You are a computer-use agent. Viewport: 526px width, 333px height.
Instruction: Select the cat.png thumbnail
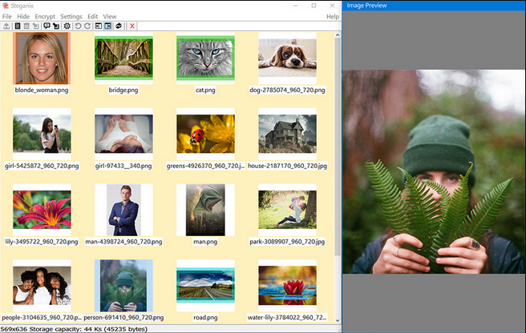point(205,58)
